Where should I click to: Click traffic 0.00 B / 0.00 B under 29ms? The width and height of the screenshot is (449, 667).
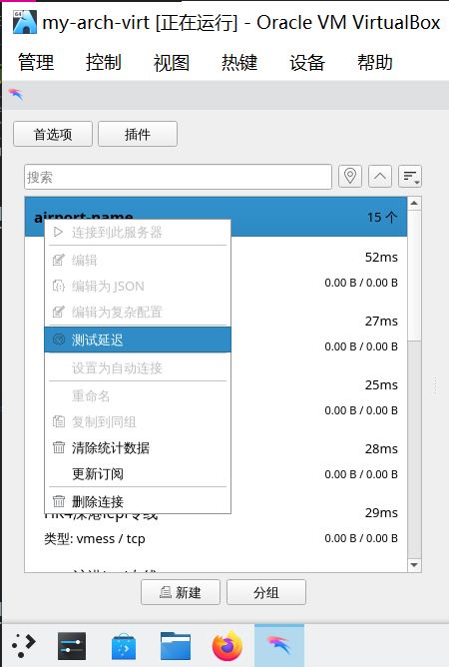361,538
